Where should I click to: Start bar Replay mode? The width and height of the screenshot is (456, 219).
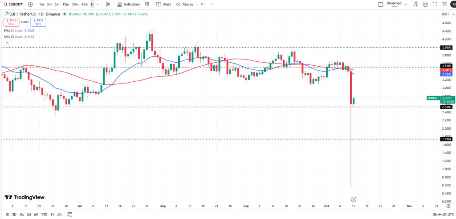click(x=185, y=4)
